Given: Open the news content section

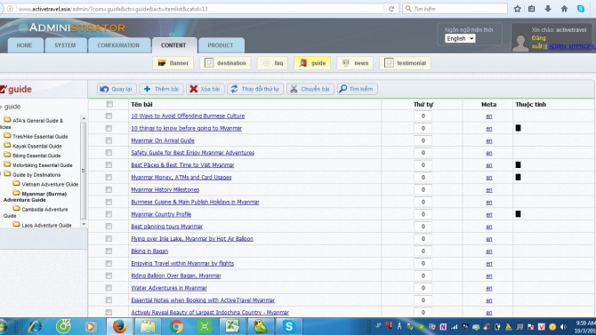Looking at the screenshot, I should pyautogui.click(x=355, y=63).
